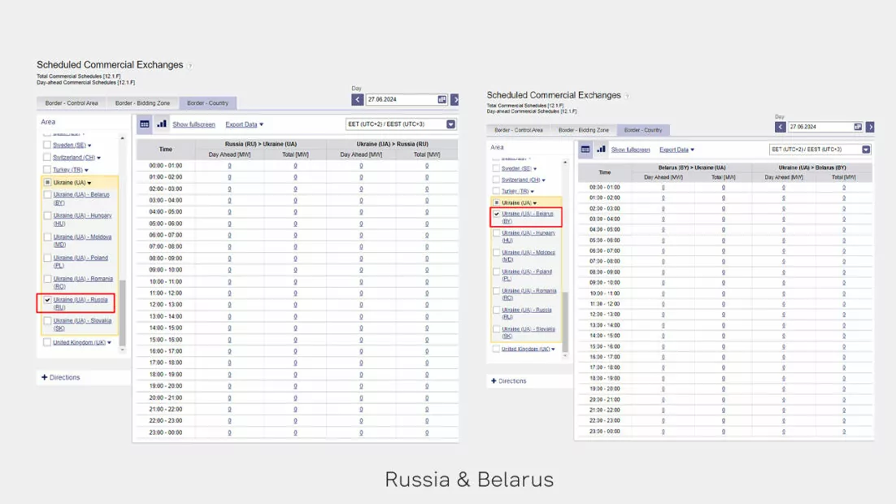Click Time column header in left table
The image size is (896, 504).
coord(166,149)
